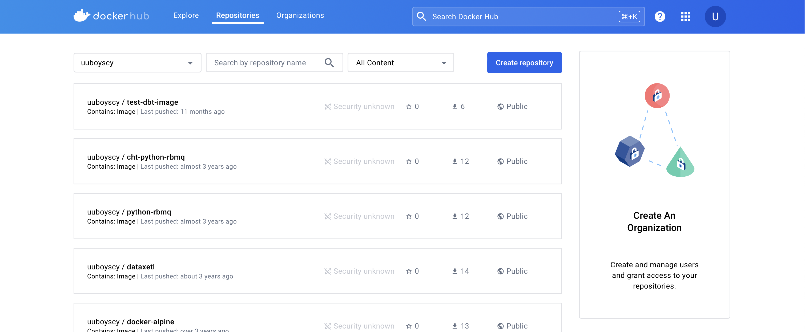Click globe Public icon for python-rbmq row
Image resolution: width=805 pixels, height=332 pixels.
pyautogui.click(x=500, y=216)
